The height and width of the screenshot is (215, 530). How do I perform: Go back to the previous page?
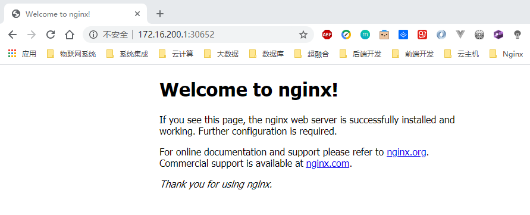coord(12,35)
